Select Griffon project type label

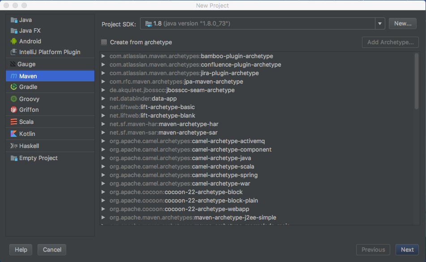29,110
